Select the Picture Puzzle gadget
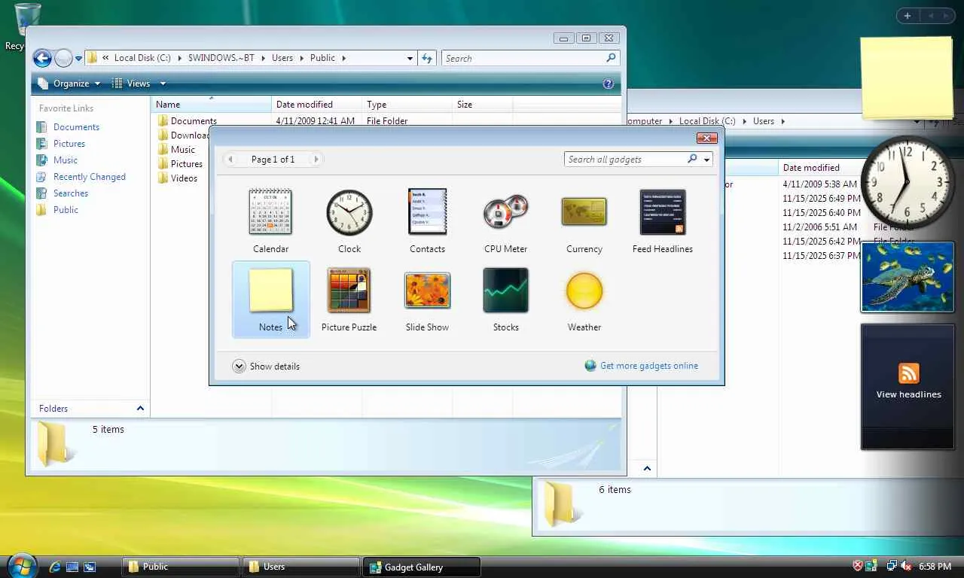Screen dimensions: 964x578 pos(349,300)
